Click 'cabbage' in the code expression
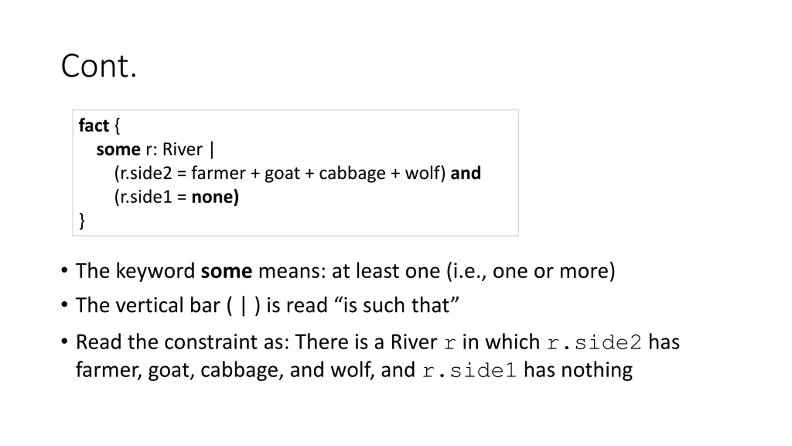The height and width of the screenshot is (446, 792). pos(352,173)
